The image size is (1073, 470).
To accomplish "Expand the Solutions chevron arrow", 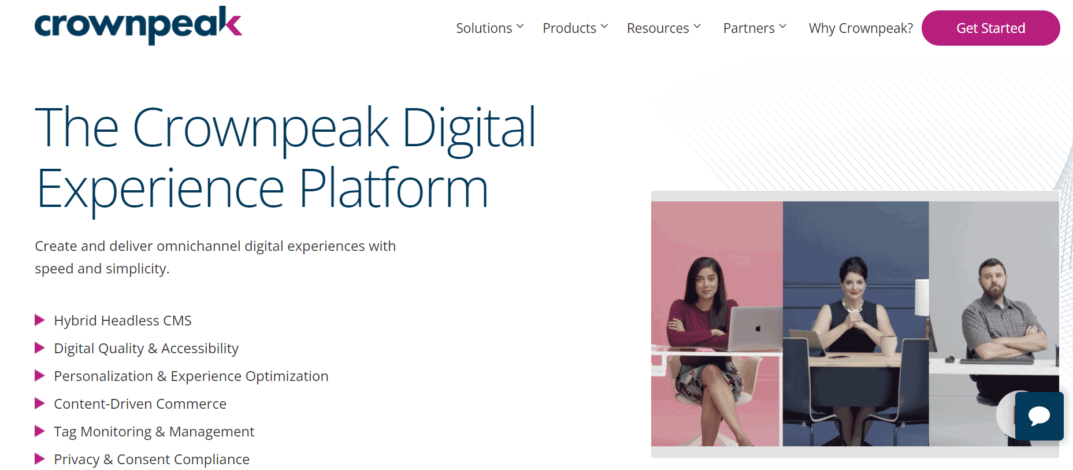I will click(x=520, y=27).
